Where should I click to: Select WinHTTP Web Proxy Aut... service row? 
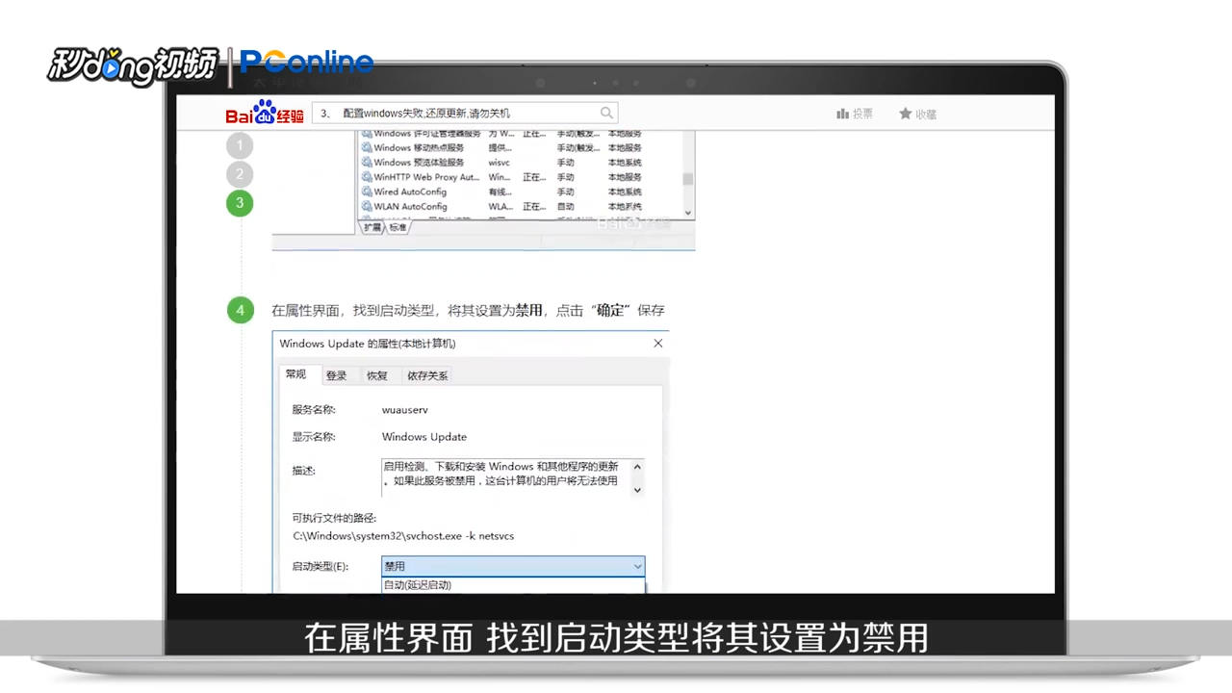520,177
